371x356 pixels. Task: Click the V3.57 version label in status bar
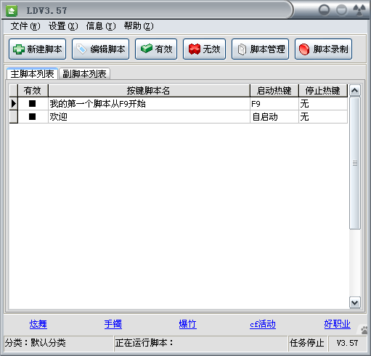[x=347, y=343]
